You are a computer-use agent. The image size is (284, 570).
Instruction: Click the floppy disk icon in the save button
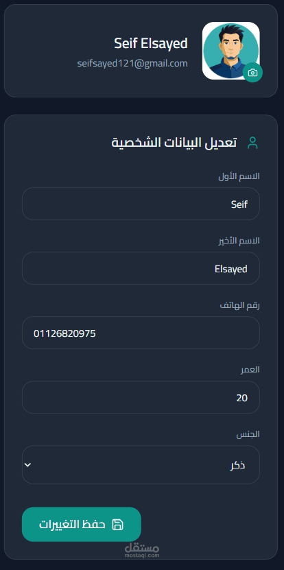117,525
